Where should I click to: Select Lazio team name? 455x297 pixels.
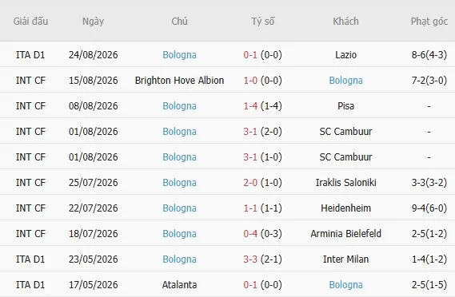tap(345, 55)
